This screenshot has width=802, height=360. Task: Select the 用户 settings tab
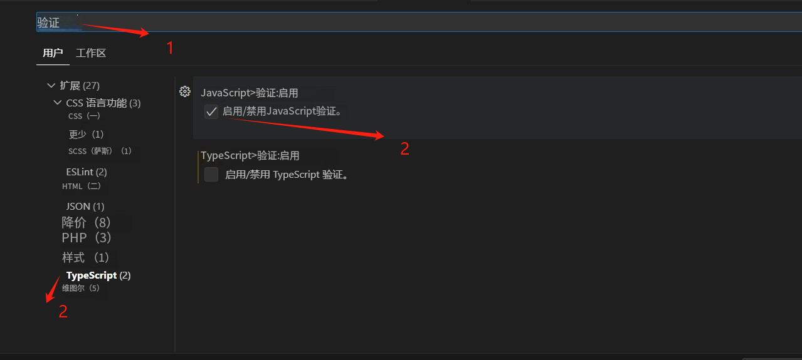[53, 53]
